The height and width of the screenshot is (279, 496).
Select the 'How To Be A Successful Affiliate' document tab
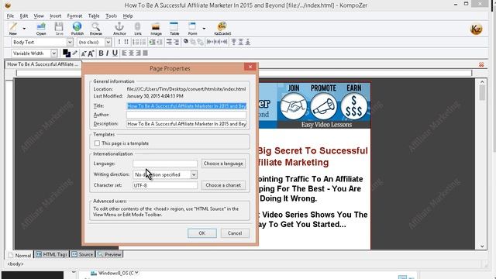pyautogui.click(x=43, y=64)
